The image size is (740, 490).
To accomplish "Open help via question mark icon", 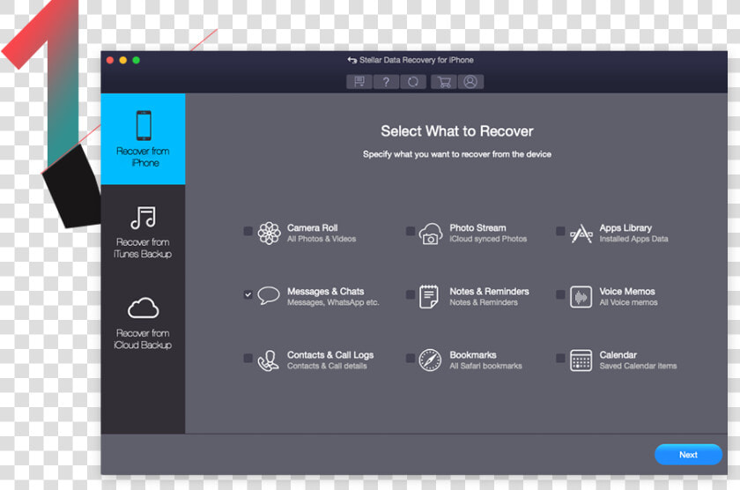I will point(386,82).
